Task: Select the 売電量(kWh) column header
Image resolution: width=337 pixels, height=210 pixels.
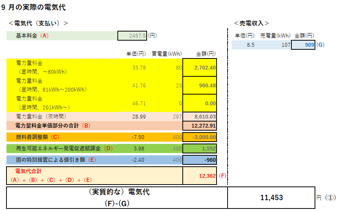Action: 275,35
